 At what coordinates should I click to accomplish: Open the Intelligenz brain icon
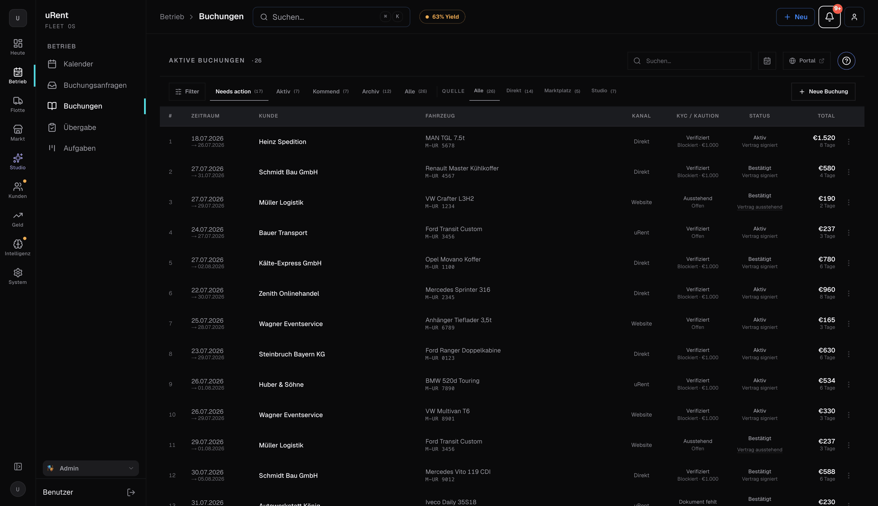(18, 247)
